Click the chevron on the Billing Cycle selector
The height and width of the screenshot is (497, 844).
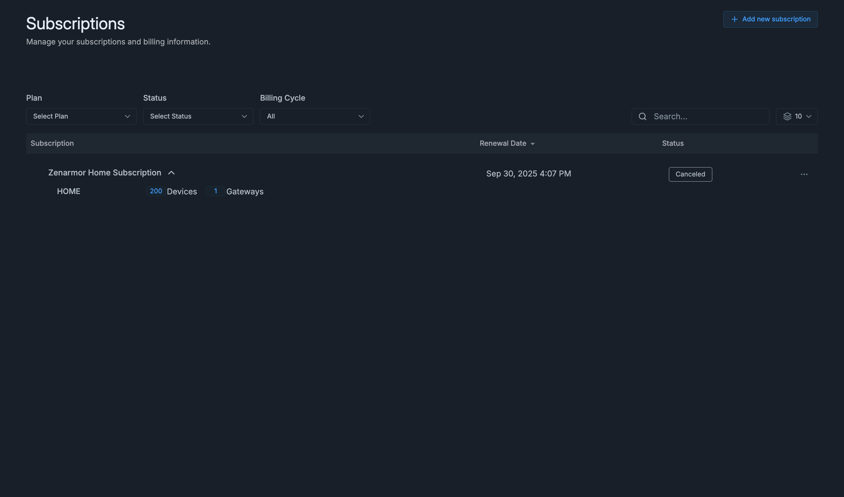coord(361,116)
